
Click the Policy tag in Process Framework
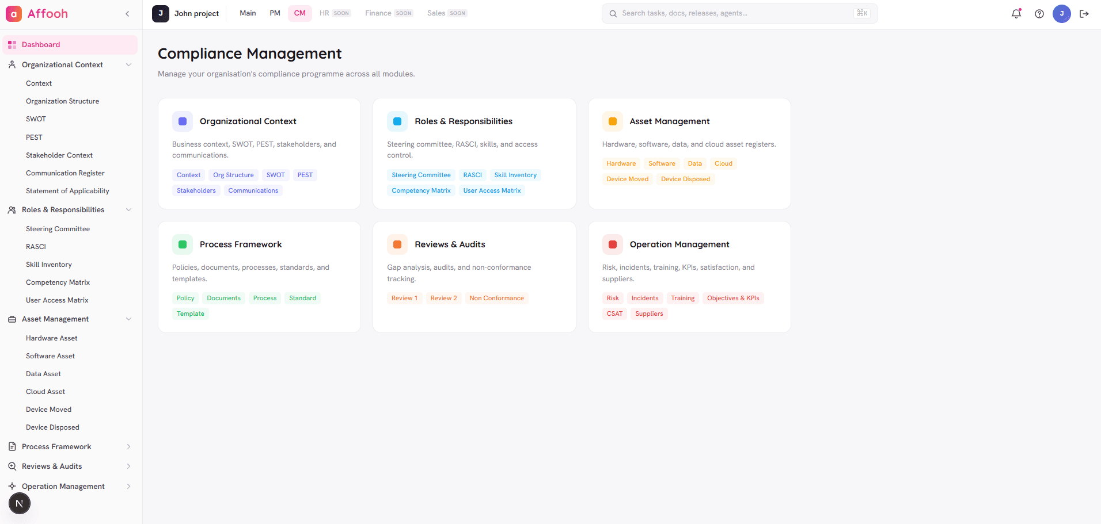point(185,299)
